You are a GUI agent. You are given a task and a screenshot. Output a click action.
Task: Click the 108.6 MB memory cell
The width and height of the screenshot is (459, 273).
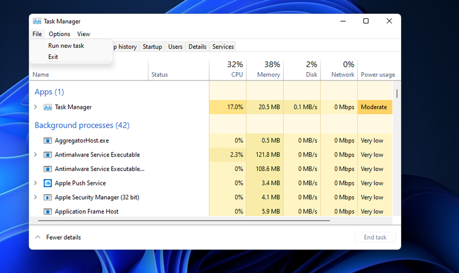pos(265,169)
